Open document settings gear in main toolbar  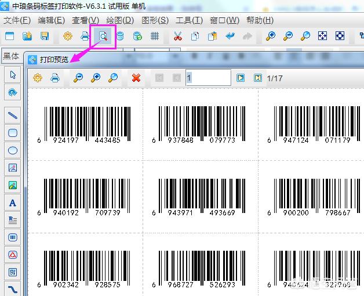click(x=68, y=36)
